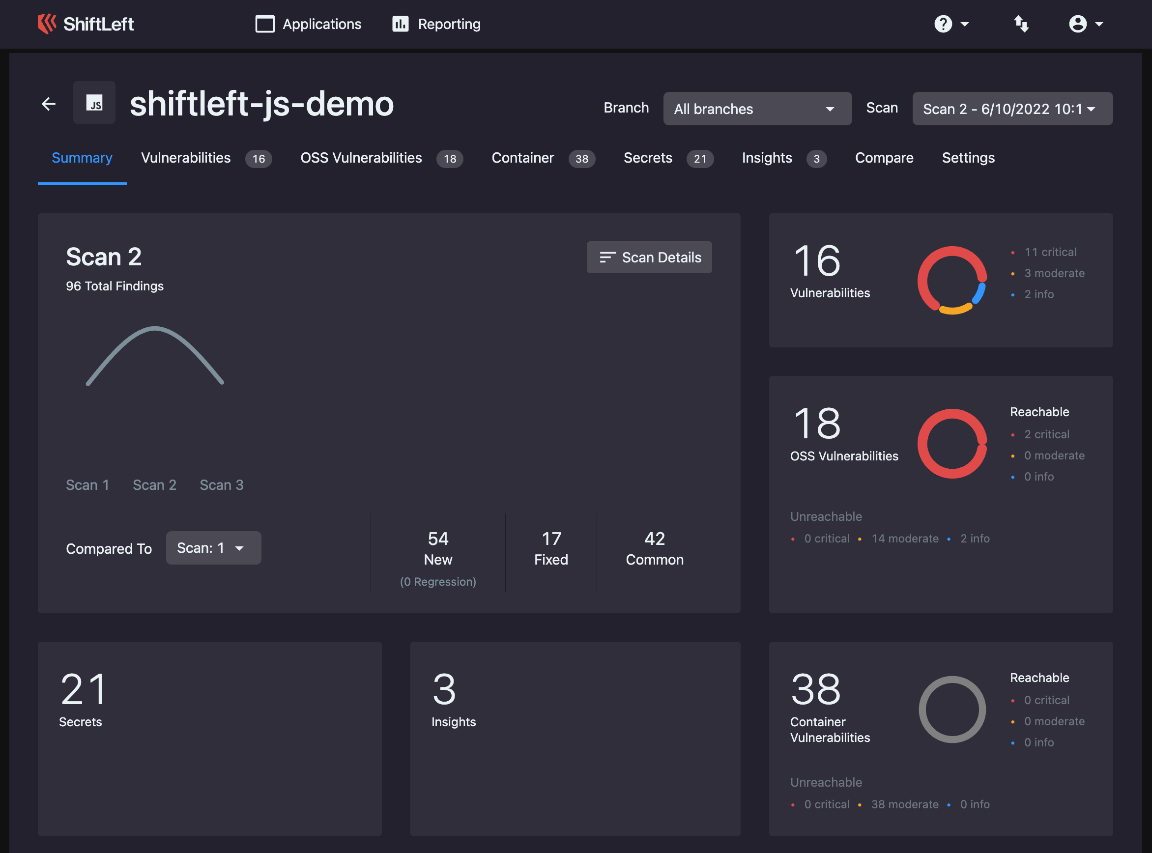Screen dimensions: 1152x853
Task: Click the 11 critical legend item
Action: 1050,252
